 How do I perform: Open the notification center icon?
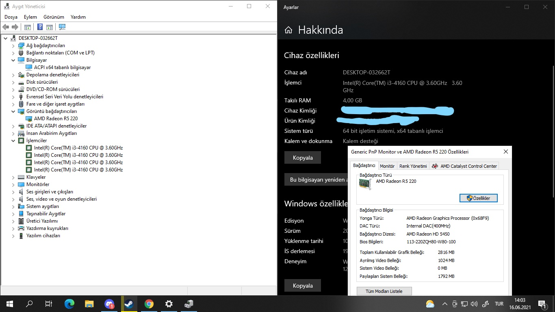click(542, 304)
